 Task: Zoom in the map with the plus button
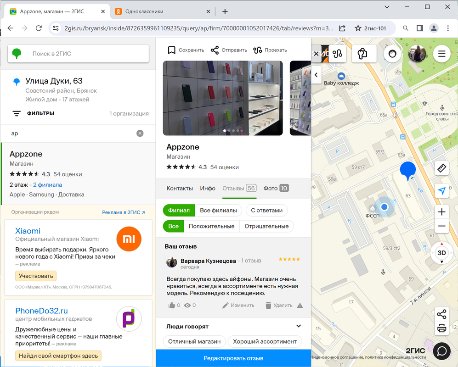pos(441,212)
